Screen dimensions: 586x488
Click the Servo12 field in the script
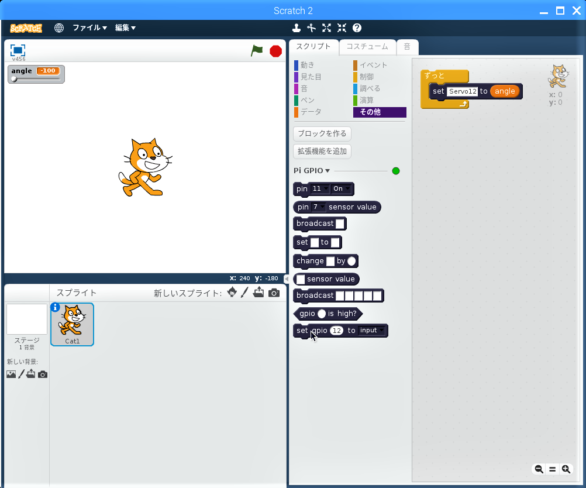(462, 91)
